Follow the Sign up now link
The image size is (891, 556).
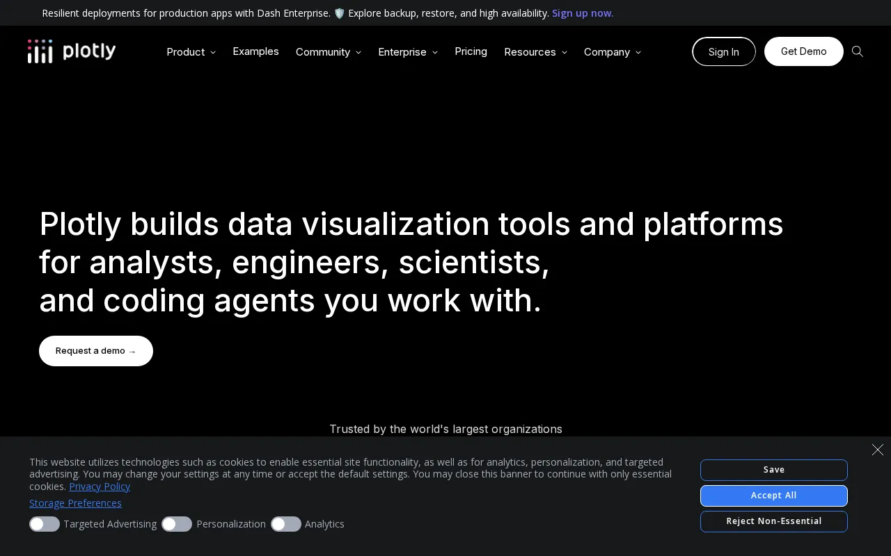point(583,13)
